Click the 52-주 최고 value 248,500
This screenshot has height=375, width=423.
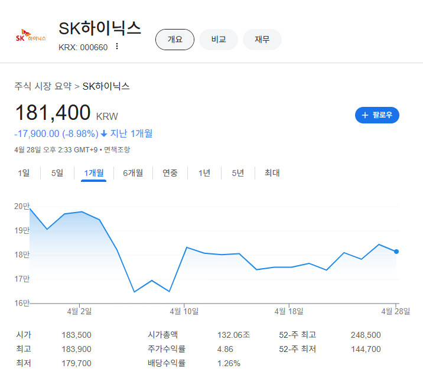coord(366,335)
